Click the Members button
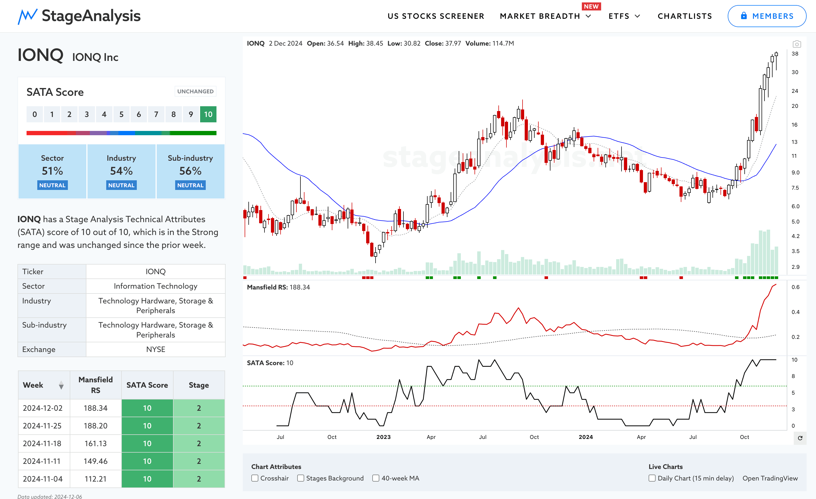The image size is (816, 499). point(767,16)
